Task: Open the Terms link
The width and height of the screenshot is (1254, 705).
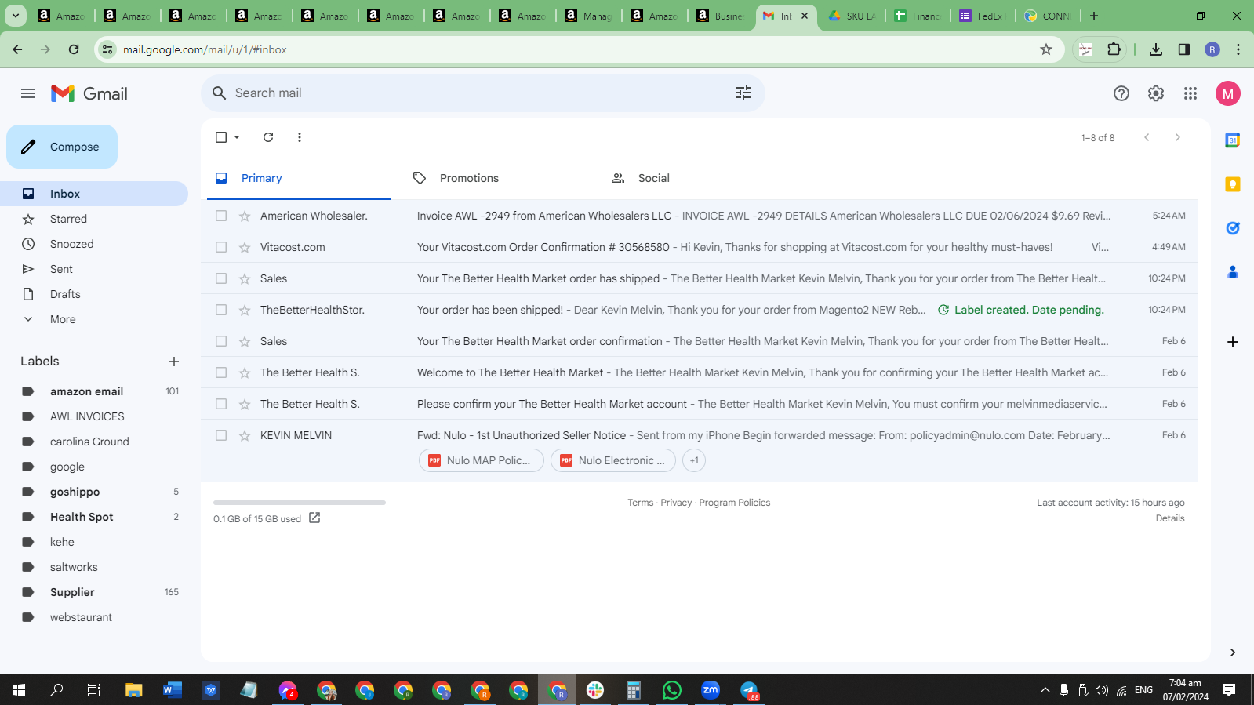Action: (640, 503)
